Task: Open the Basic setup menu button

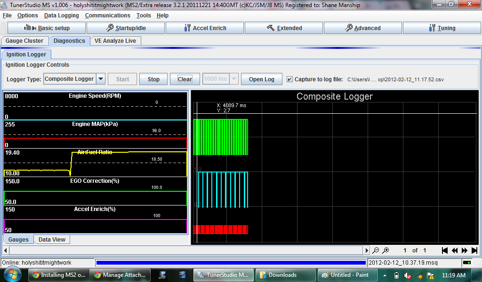Action: point(47,28)
